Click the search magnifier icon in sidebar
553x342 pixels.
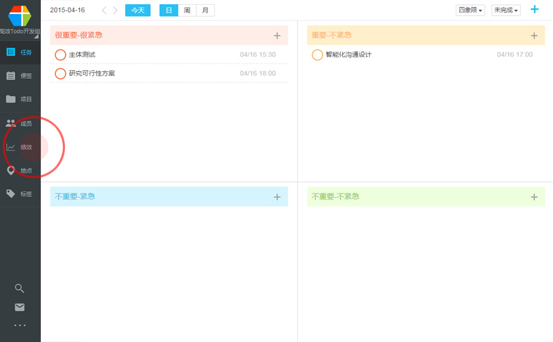click(x=19, y=289)
